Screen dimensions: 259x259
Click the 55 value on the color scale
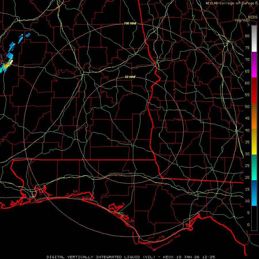(x=247, y=95)
